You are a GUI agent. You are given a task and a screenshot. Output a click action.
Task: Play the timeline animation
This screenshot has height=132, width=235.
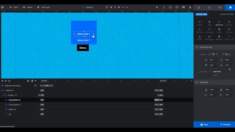point(36,81)
